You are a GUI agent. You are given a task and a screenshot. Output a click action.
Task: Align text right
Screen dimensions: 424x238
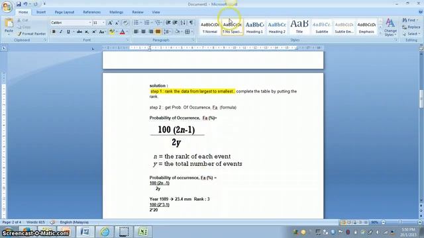click(150, 32)
